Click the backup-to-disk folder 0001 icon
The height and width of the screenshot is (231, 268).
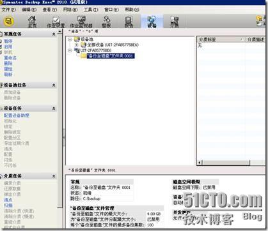tap(83, 56)
